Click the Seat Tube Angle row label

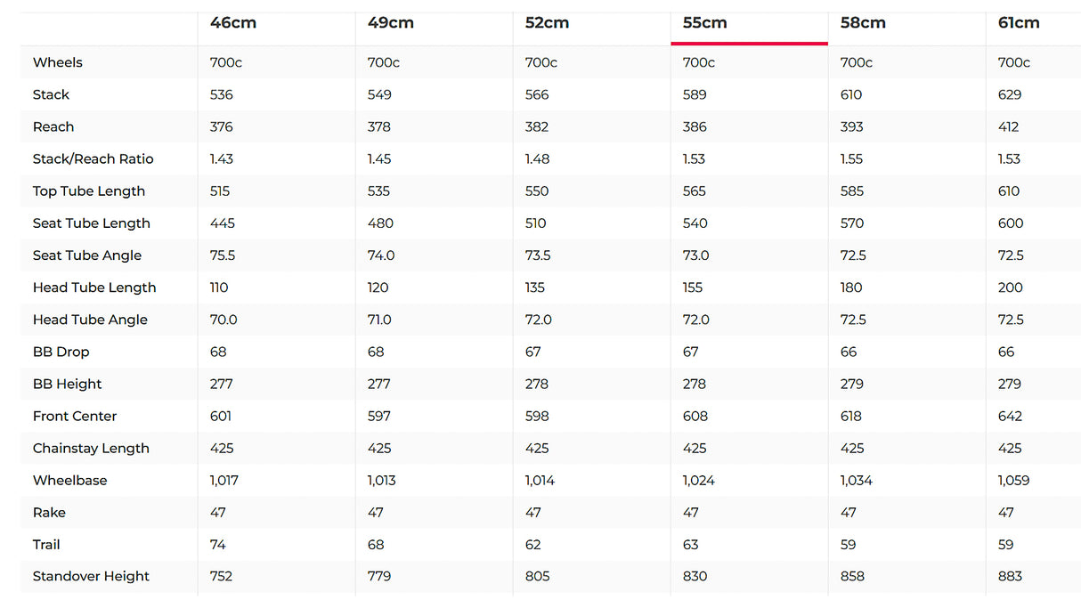[87, 255]
